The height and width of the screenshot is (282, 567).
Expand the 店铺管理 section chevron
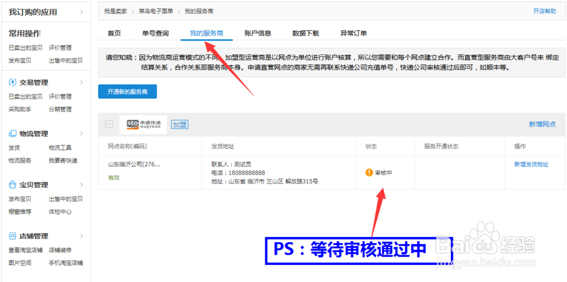[81, 236]
